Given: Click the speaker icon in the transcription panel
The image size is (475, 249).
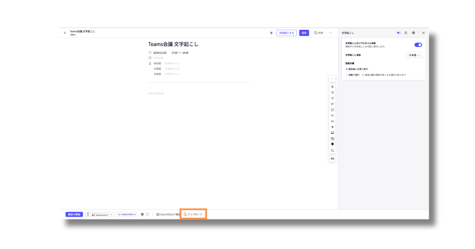Looking at the screenshot, I should [x=399, y=33].
